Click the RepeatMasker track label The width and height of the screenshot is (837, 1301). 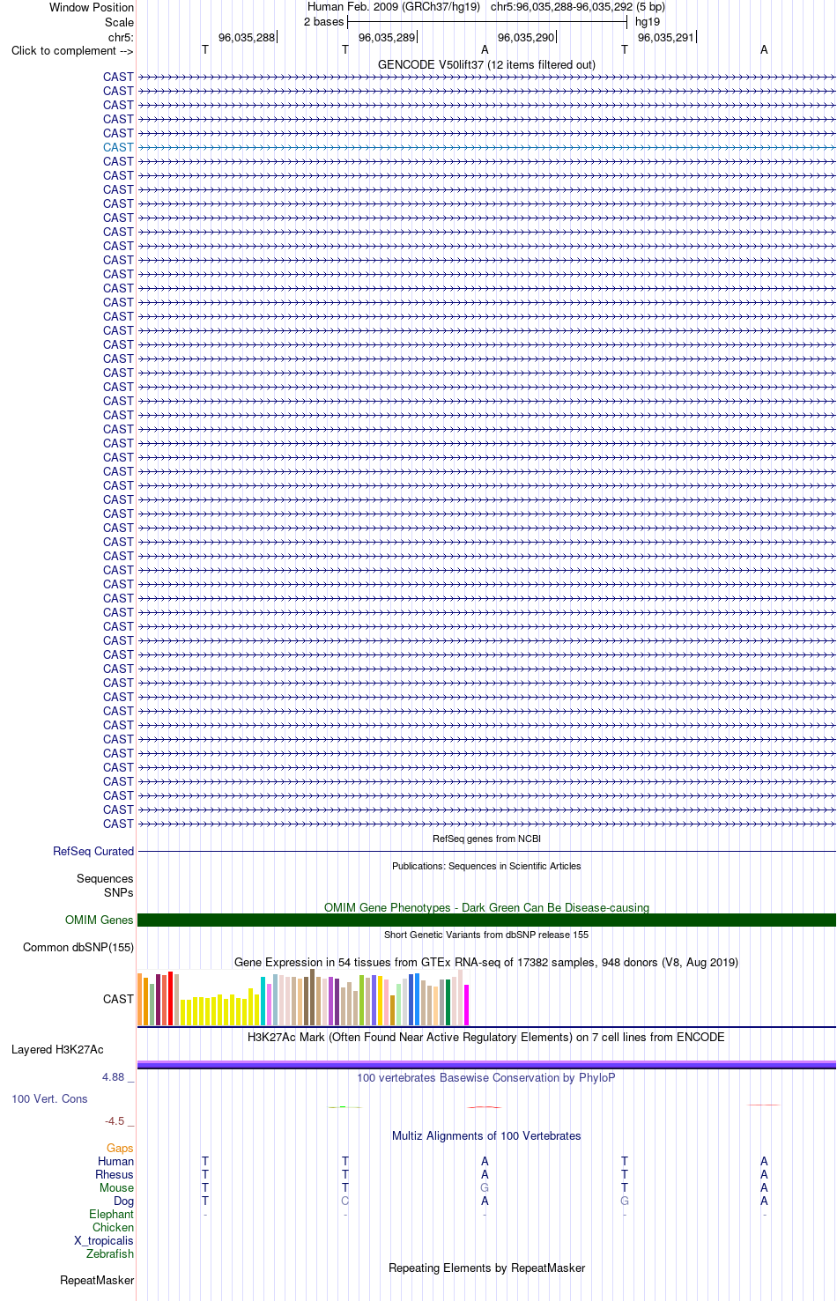tap(97, 1280)
